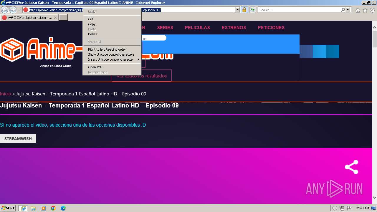This screenshot has height=212, width=377.
Task: Click Anime en Linea Gratis tagline
Action: click(x=56, y=66)
